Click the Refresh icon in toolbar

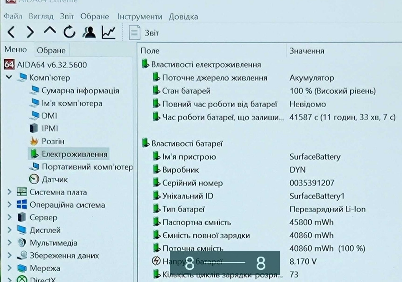click(x=69, y=32)
